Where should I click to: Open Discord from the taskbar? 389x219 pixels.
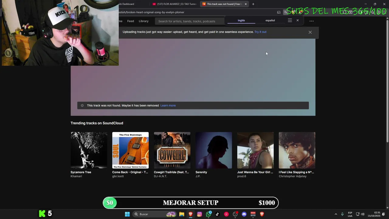(244, 214)
